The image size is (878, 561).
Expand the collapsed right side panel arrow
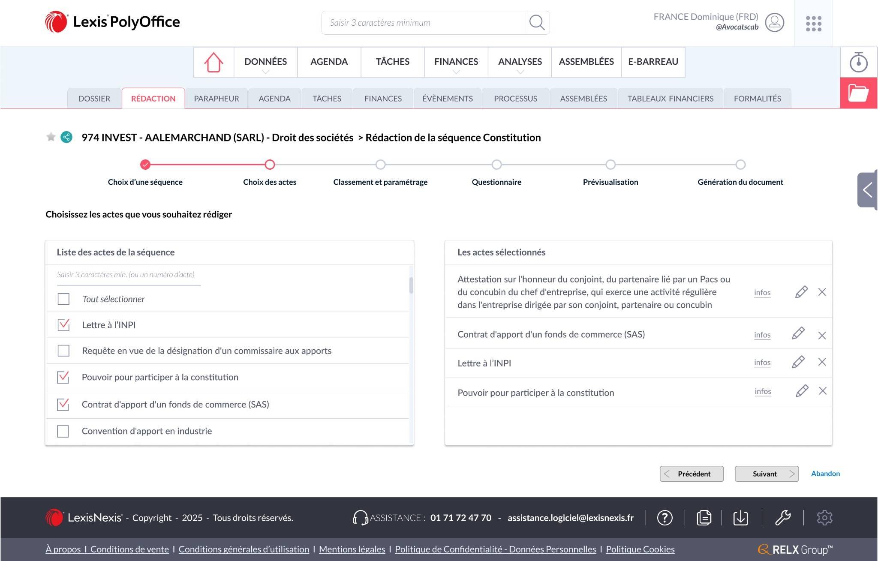point(867,189)
